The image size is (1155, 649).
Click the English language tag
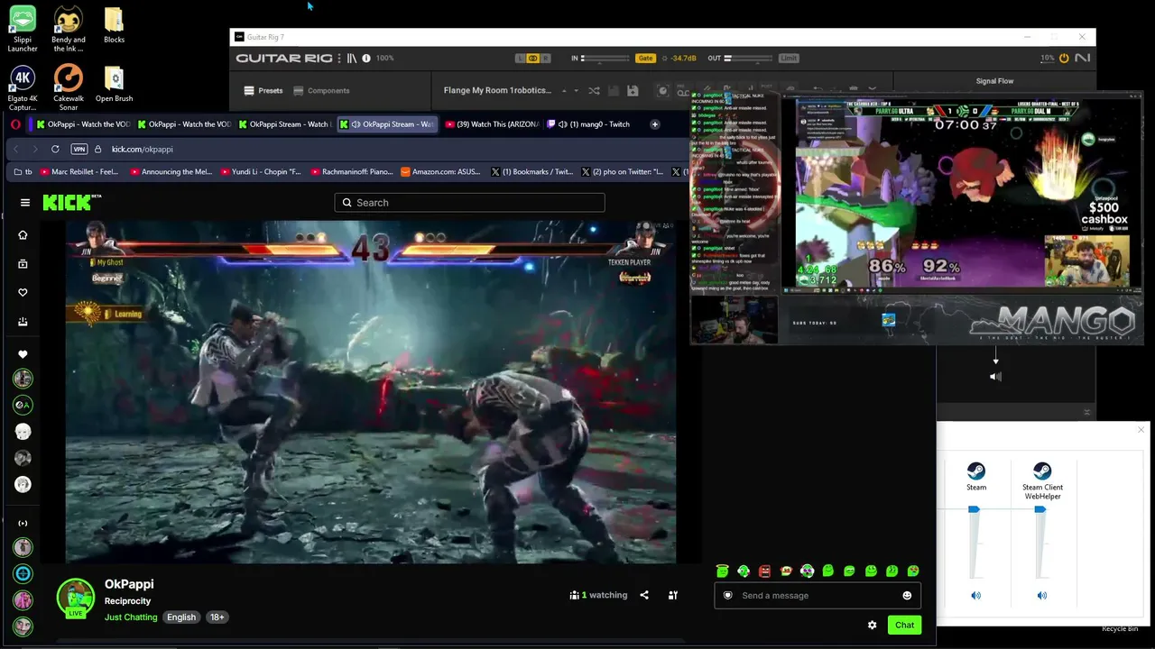click(x=181, y=617)
